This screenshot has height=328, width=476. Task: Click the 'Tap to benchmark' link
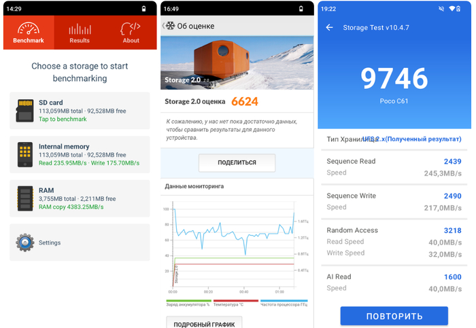[63, 120]
